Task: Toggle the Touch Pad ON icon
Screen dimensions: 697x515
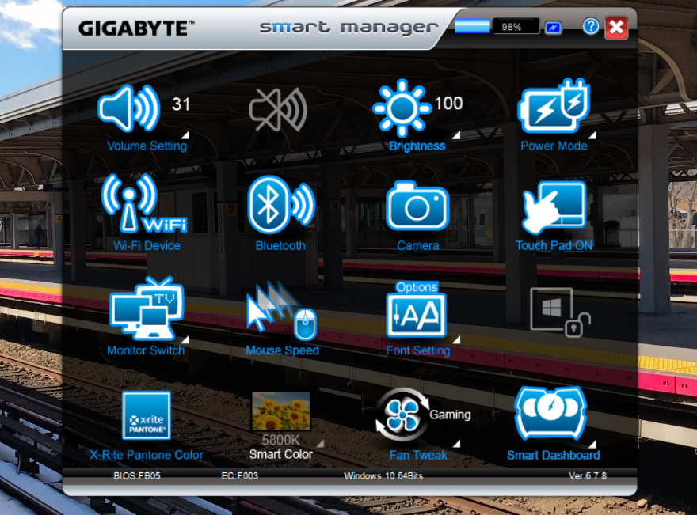Action: [x=554, y=207]
